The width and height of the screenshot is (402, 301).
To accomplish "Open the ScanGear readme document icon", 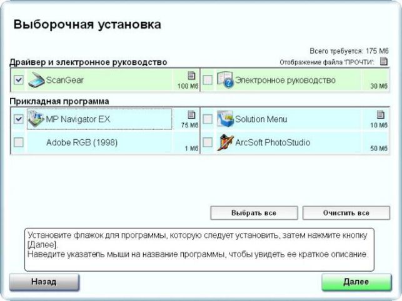I will click(x=191, y=76).
